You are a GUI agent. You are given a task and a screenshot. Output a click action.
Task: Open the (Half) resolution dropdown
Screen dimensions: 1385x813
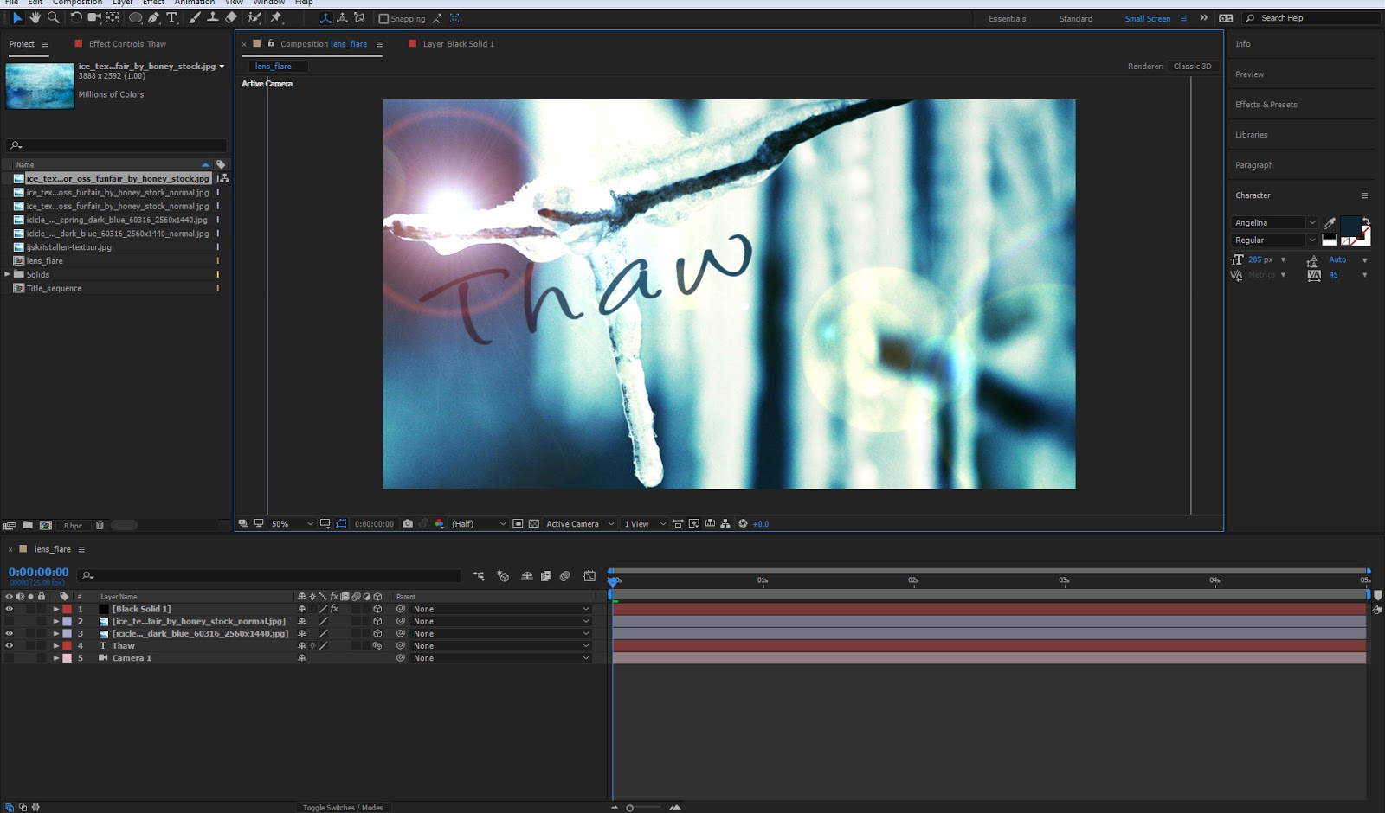tap(479, 523)
